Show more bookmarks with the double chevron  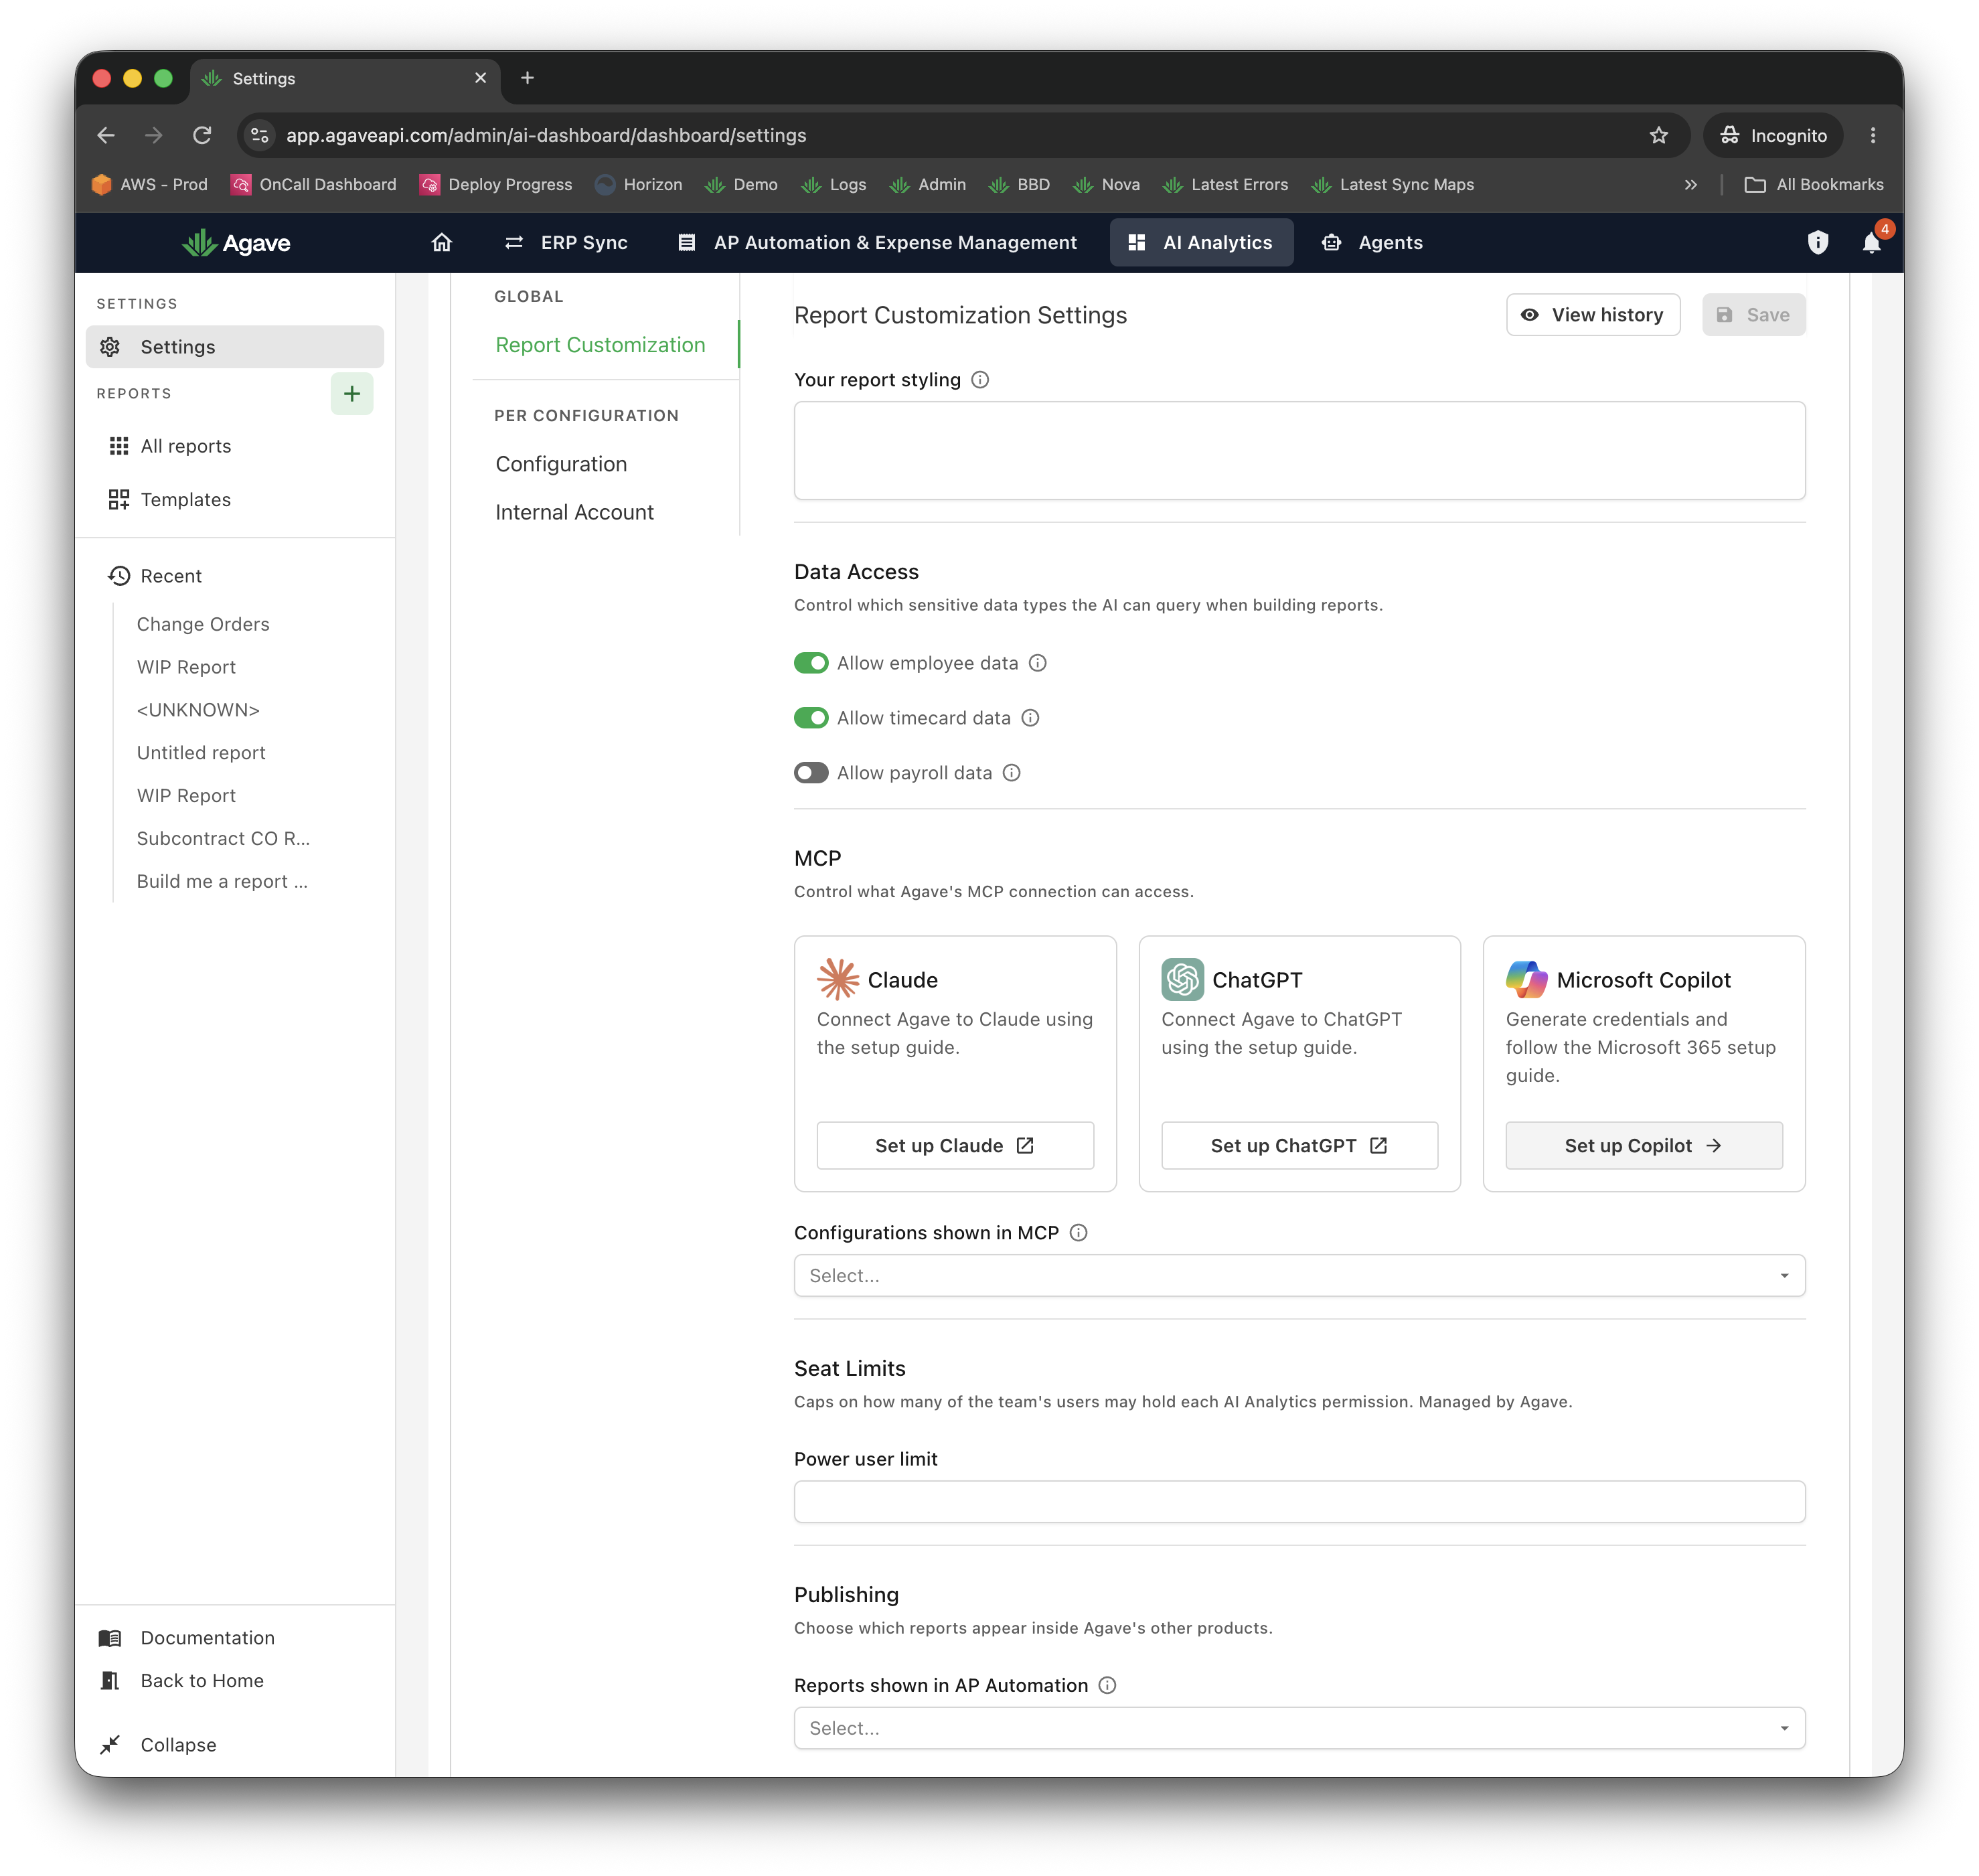click(x=1690, y=185)
